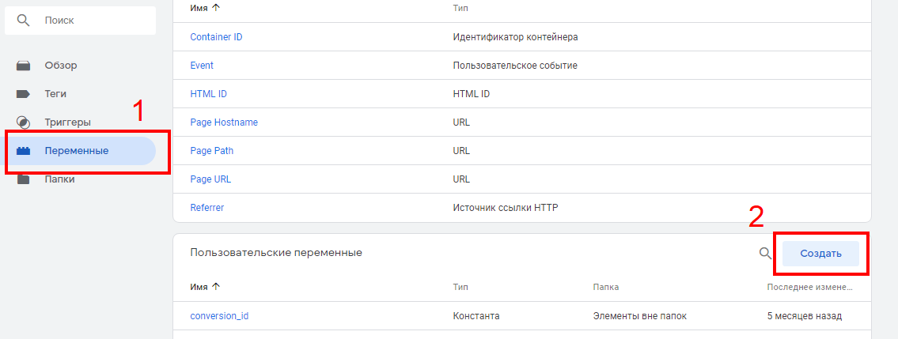Go to Триггеры section
The height and width of the screenshot is (339, 898).
(x=67, y=122)
